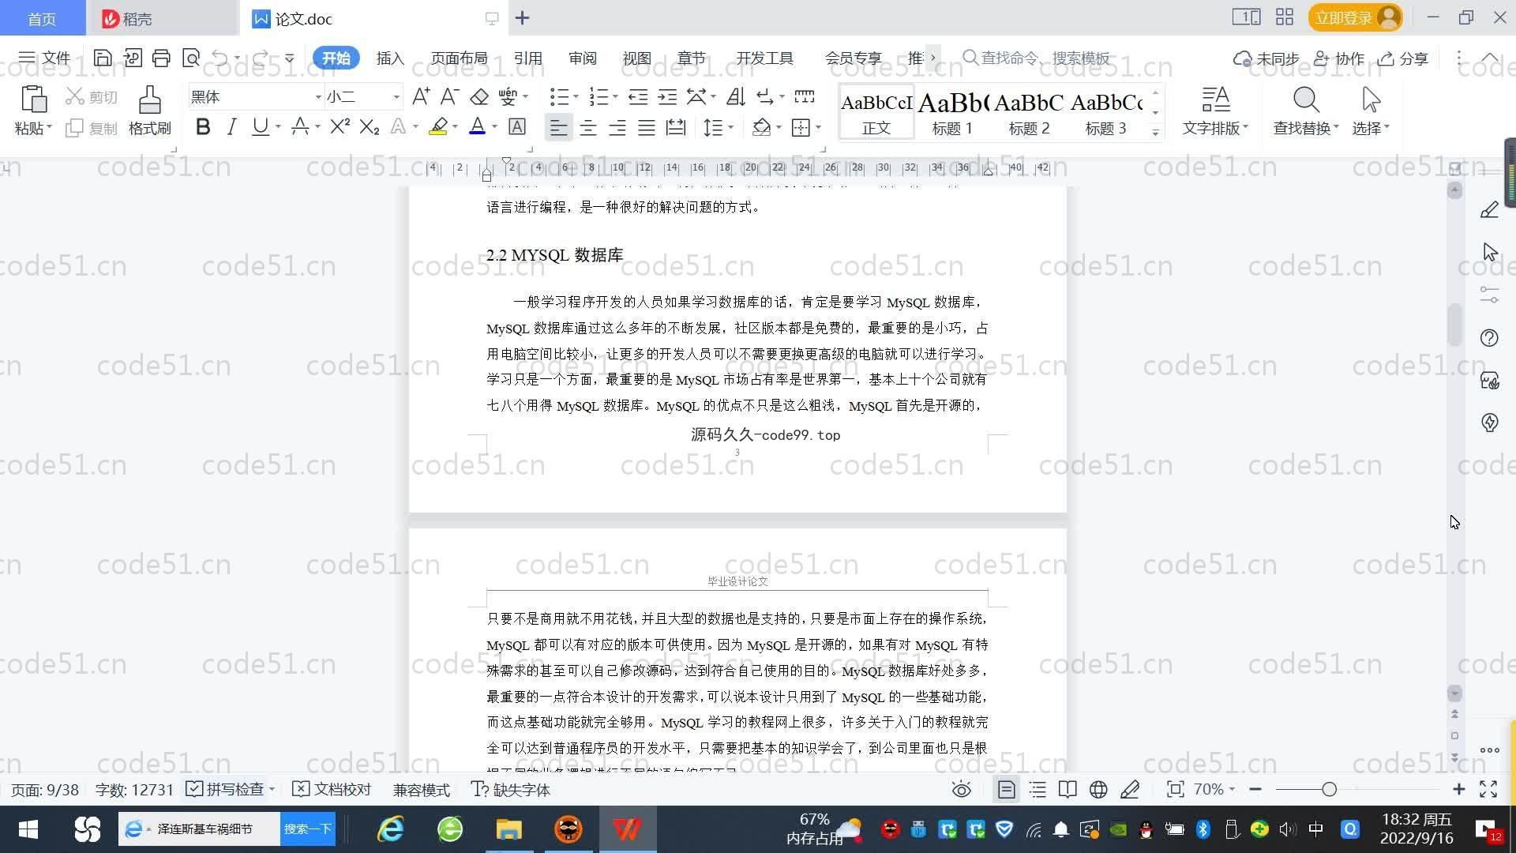The height and width of the screenshot is (853, 1516).
Task: Apply the 标题 1 style
Action: click(952, 112)
